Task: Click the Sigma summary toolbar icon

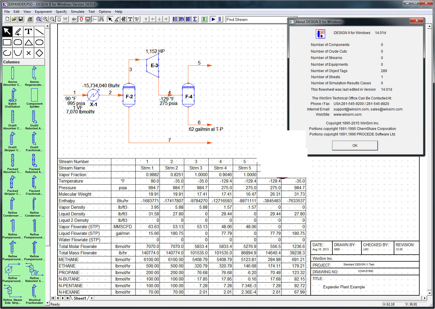Action: click(195, 19)
